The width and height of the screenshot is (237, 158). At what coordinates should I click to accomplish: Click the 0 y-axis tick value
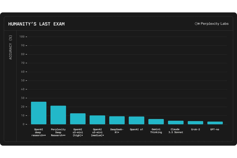[24, 124]
